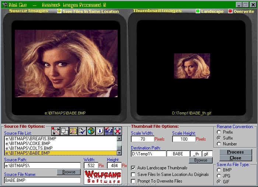Viewport: 258px width, 187px height.
Task: Click the red X exit icon
Action: point(118,131)
